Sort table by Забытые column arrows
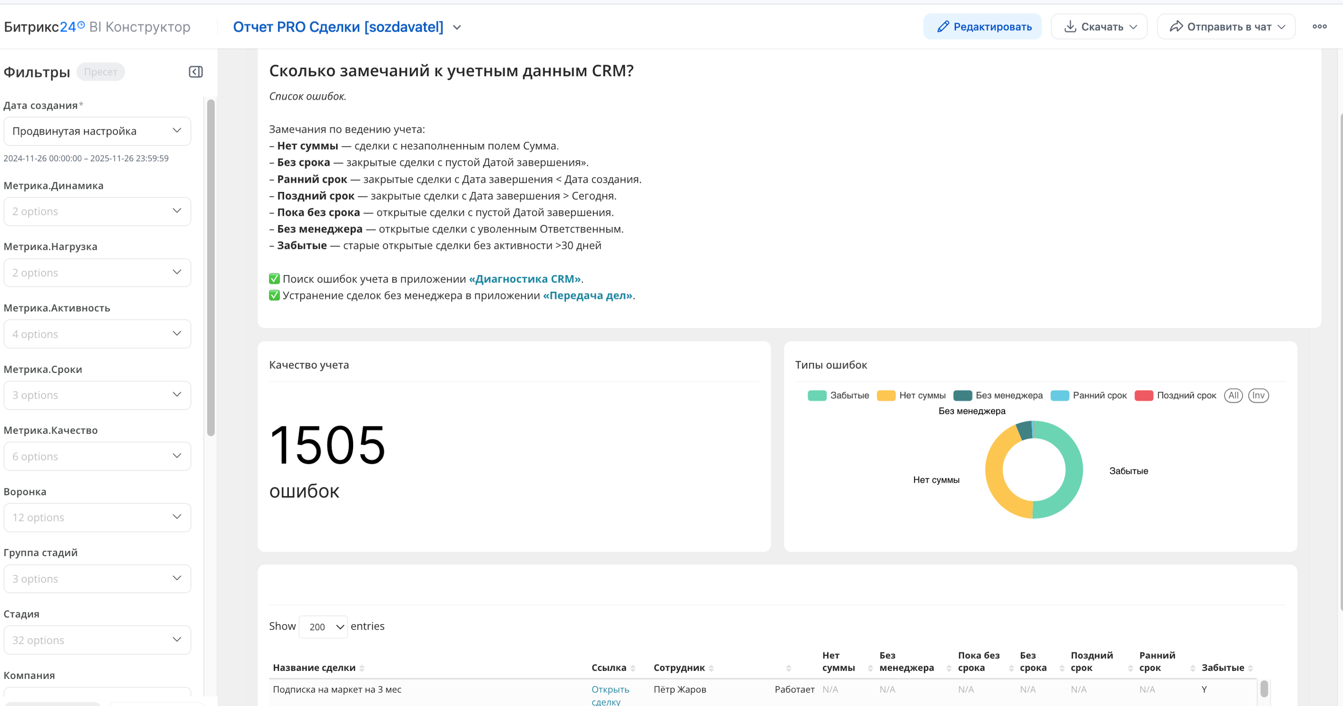This screenshot has height=706, width=1343. pyautogui.click(x=1250, y=668)
